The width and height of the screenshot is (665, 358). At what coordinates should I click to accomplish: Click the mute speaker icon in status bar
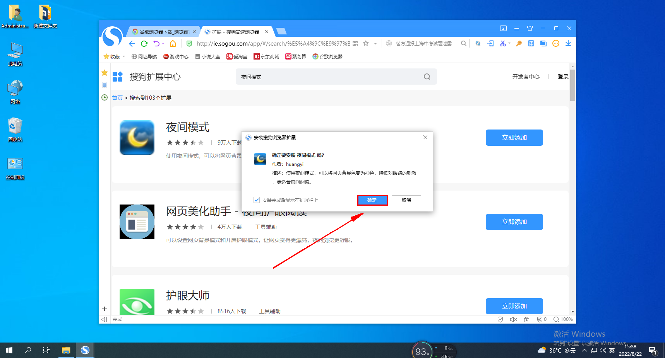(x=514, y=319)
